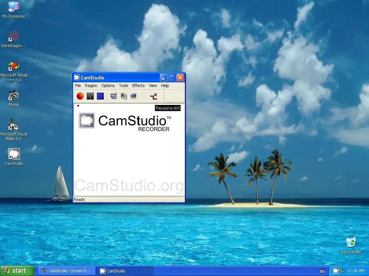Minimize the CamStudio window

[164, 78]
